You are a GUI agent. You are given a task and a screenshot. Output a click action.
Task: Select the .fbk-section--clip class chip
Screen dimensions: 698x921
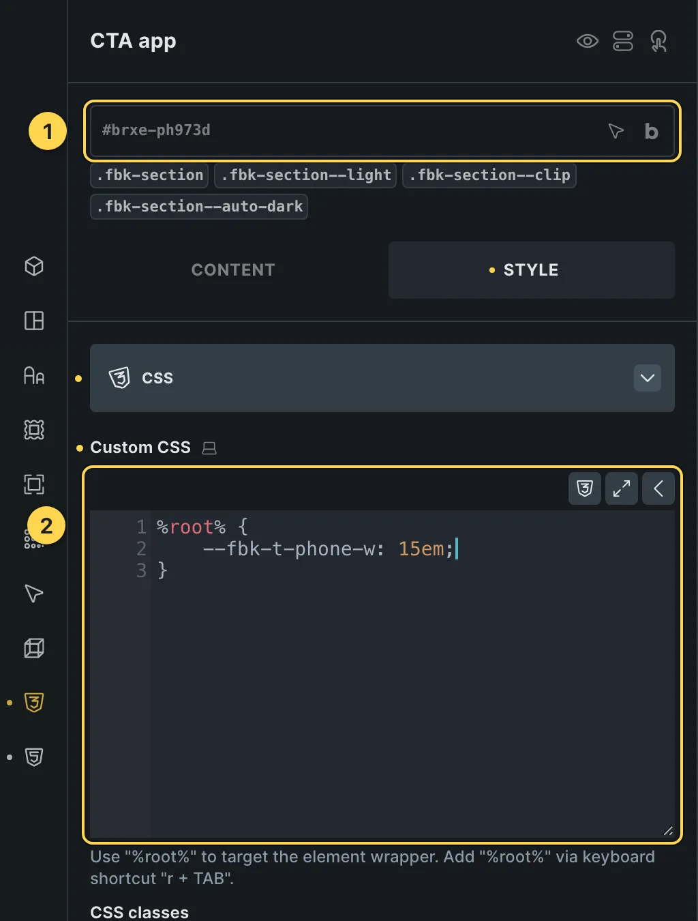489,175
